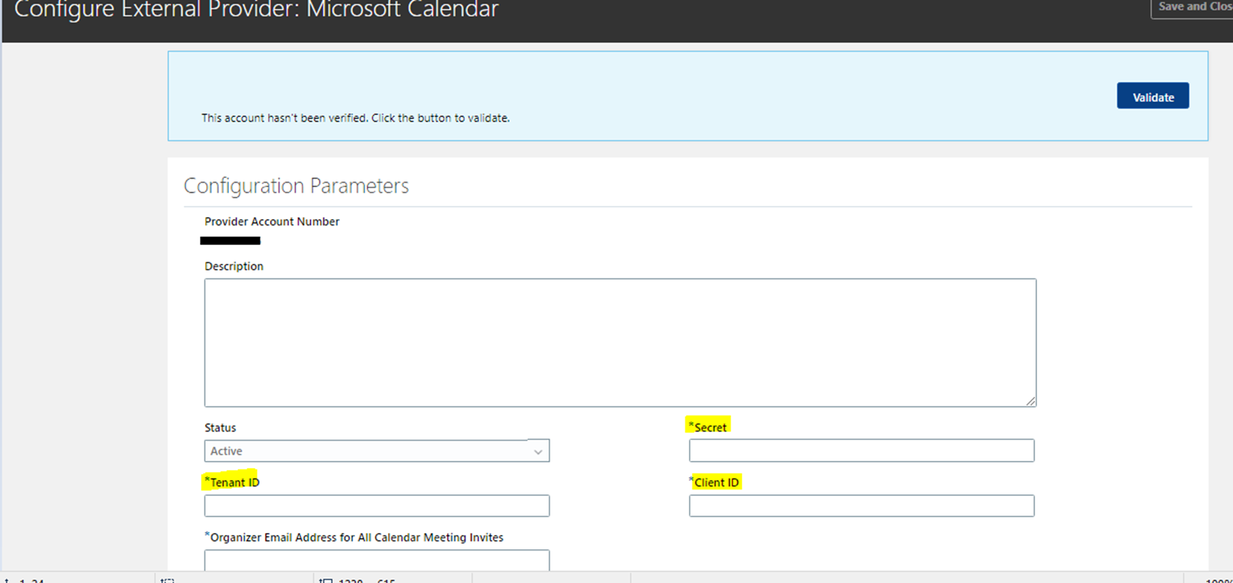Click into the Secret input field
This screenshot has height=583, width=1233.
point(861,450)
